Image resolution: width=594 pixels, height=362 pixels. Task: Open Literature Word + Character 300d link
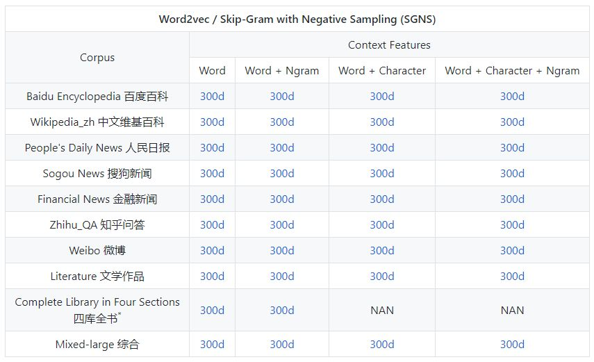(x=382, y=277)
